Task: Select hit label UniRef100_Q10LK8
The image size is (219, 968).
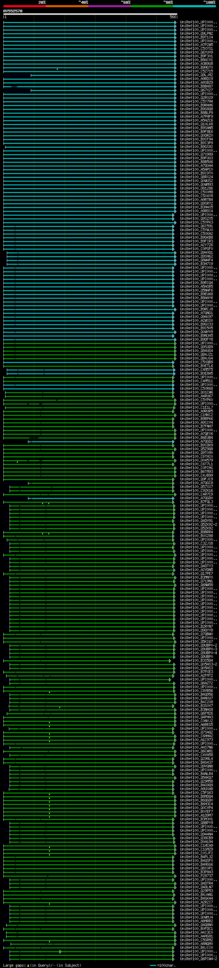Action: pos(196,124)
